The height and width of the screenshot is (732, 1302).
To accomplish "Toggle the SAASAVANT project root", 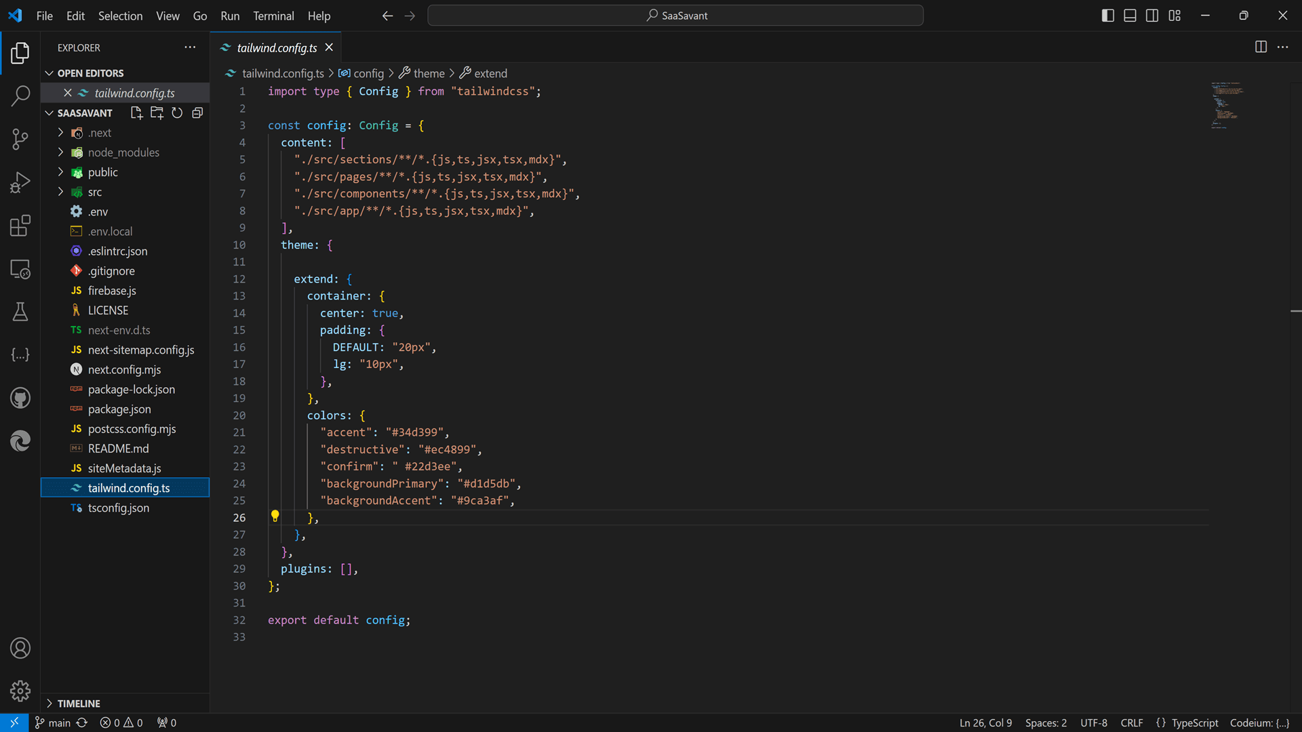I will [x=50, y=113].
